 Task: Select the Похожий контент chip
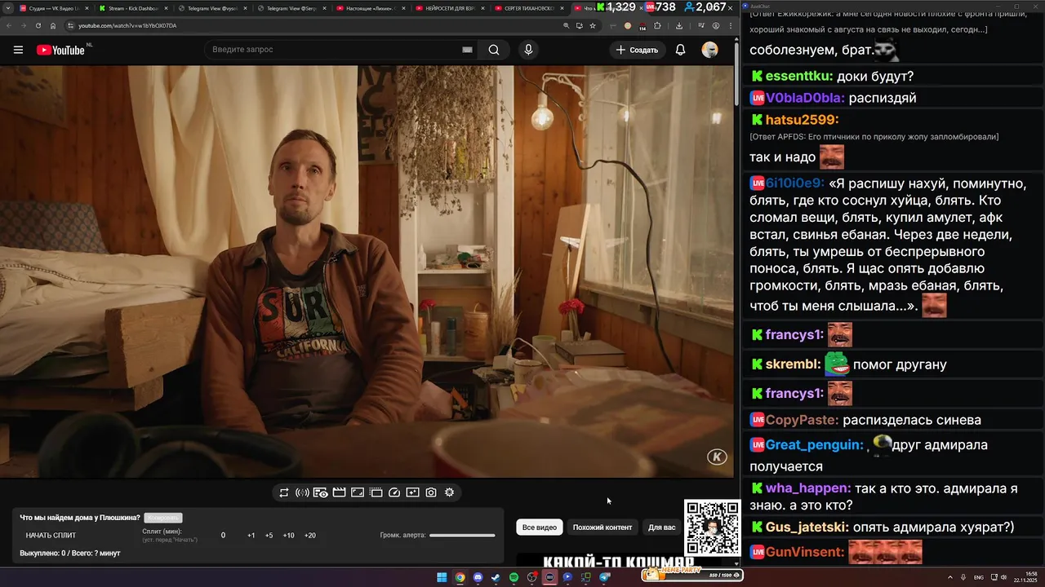pos(603,527)
